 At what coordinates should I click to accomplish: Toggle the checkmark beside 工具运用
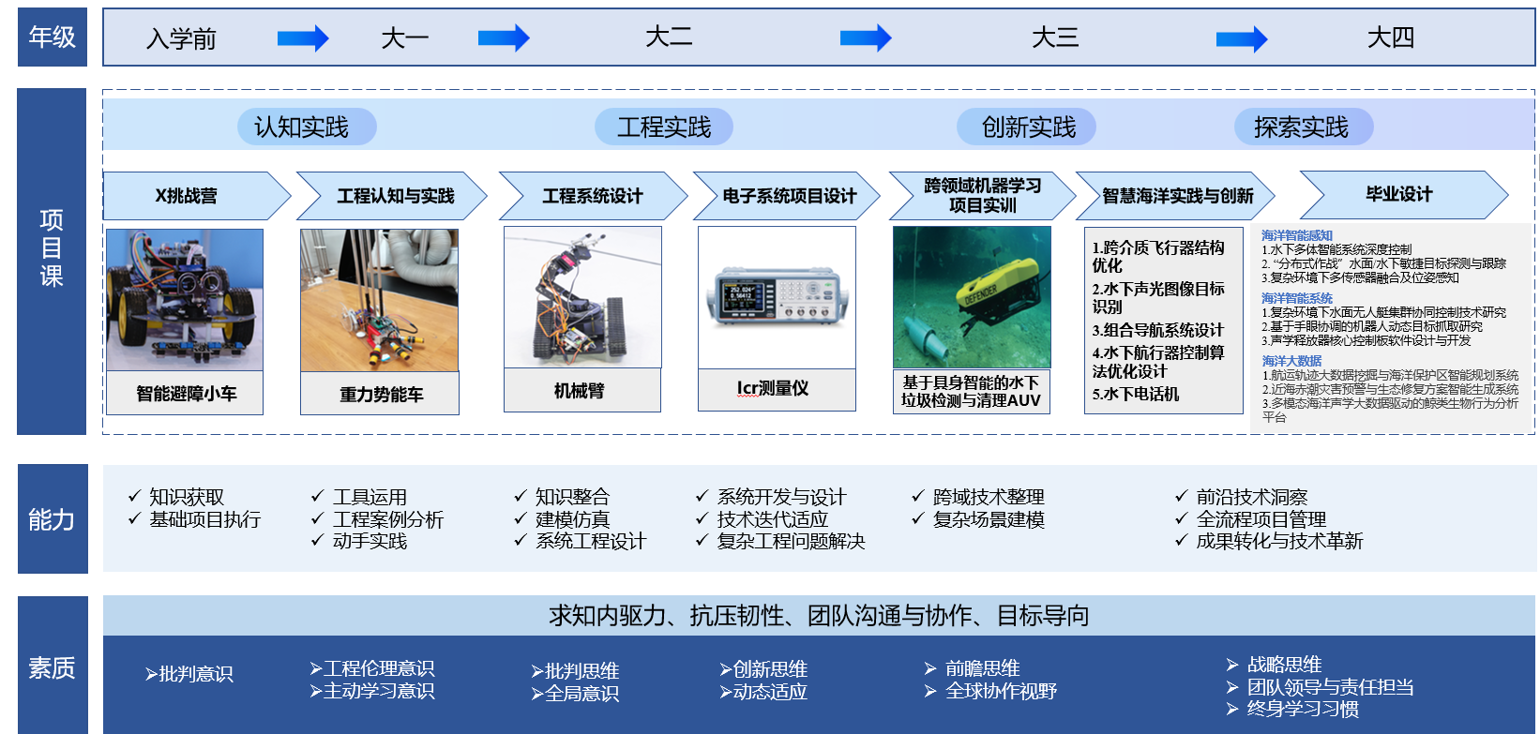coord(317,496)
